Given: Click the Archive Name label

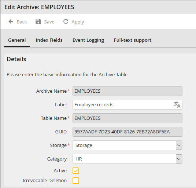Looking at the screenshot, I should (x=51, y=91).
